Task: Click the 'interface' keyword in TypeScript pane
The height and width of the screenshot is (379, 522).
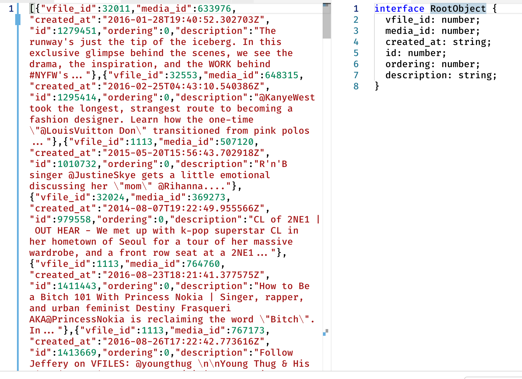Action: (x=399, y=9)
